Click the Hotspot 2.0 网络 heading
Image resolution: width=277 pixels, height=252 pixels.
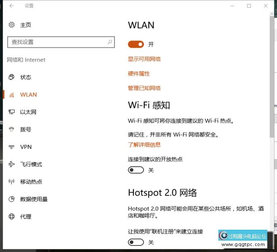162,193
